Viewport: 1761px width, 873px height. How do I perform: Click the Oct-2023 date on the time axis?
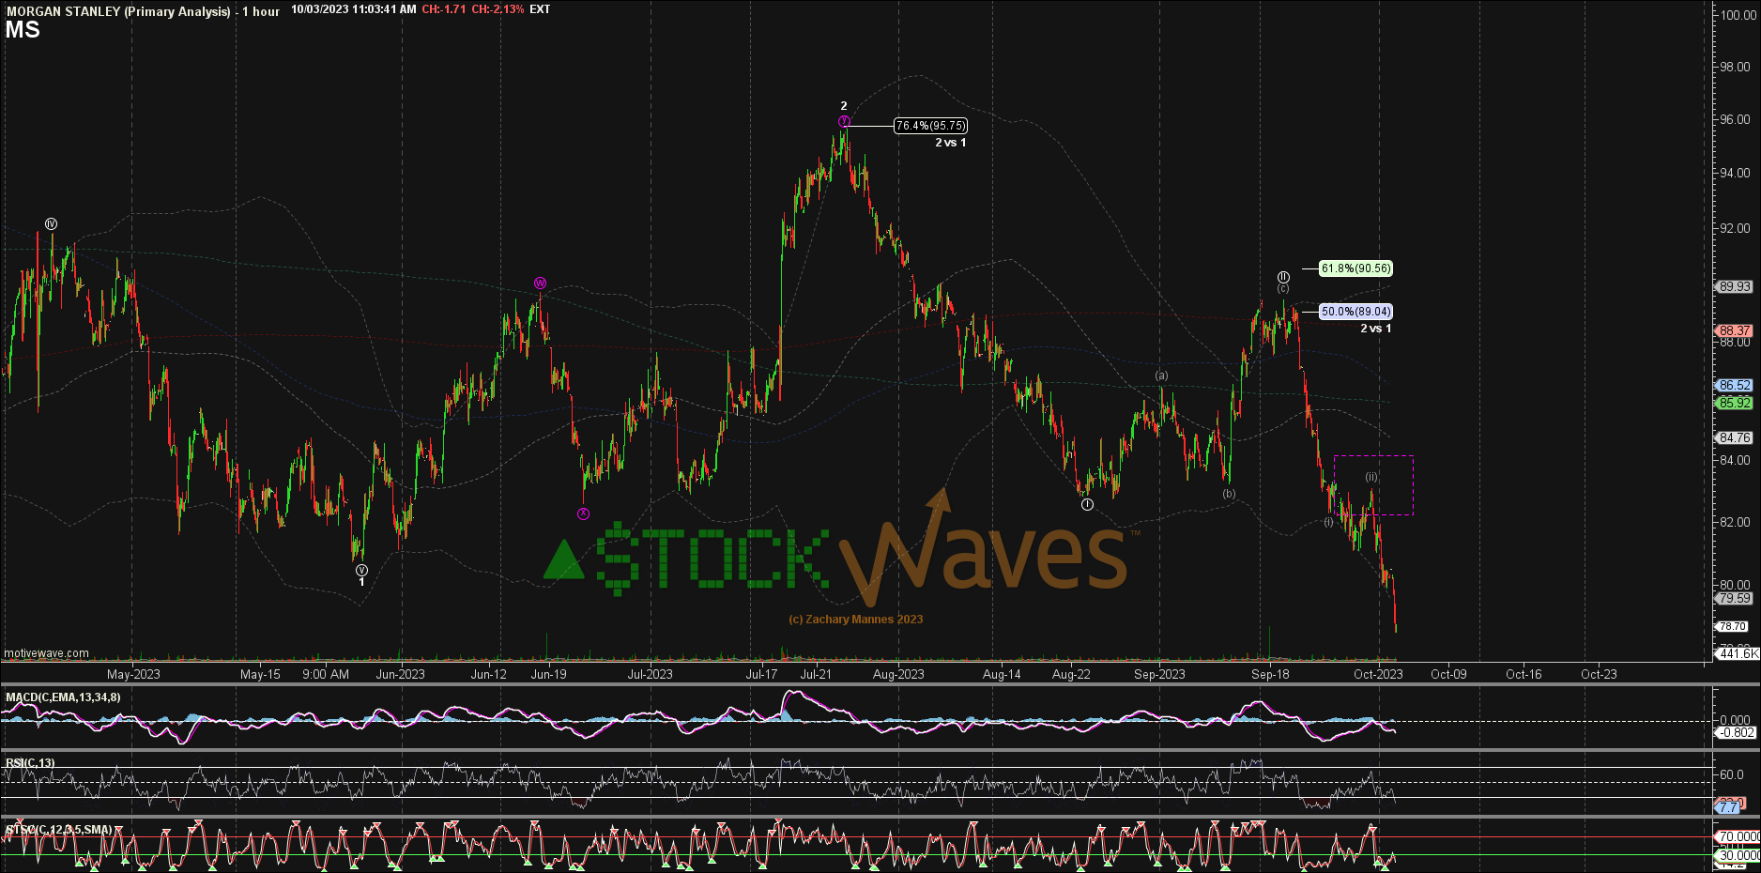pos(1378,674)
